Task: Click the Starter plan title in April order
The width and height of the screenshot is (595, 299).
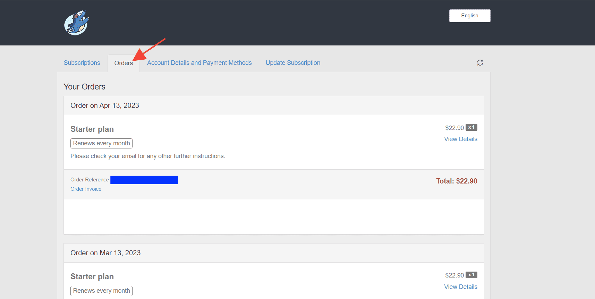Action: click(x=92, y=129)
